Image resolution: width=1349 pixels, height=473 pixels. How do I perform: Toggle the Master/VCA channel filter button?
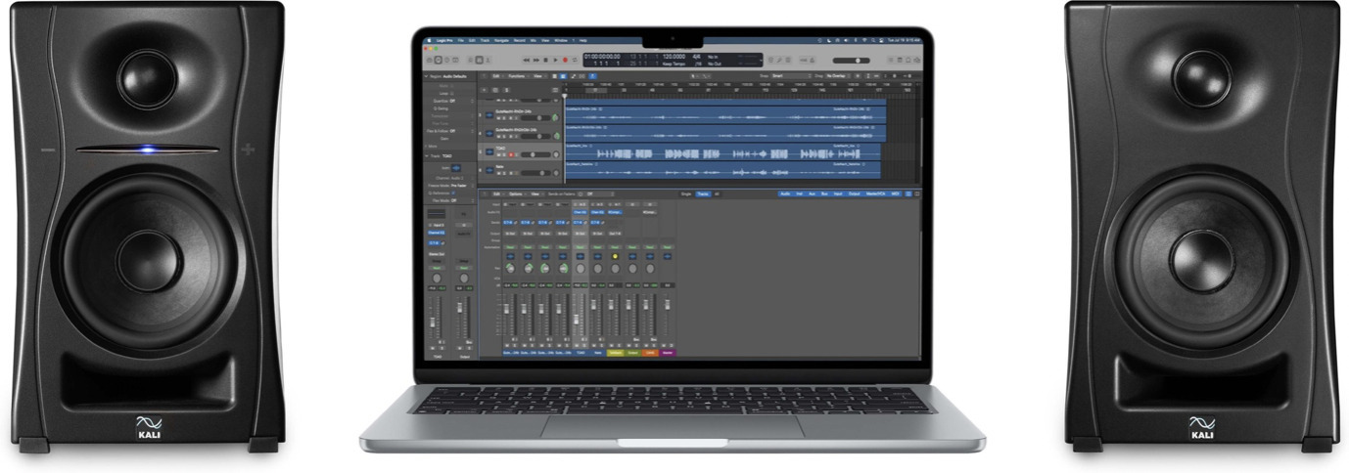[875, 193]
